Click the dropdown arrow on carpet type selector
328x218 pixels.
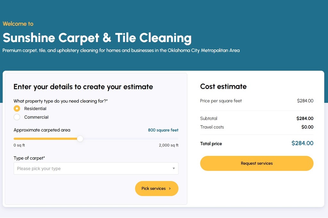click(x=174, y=168)
